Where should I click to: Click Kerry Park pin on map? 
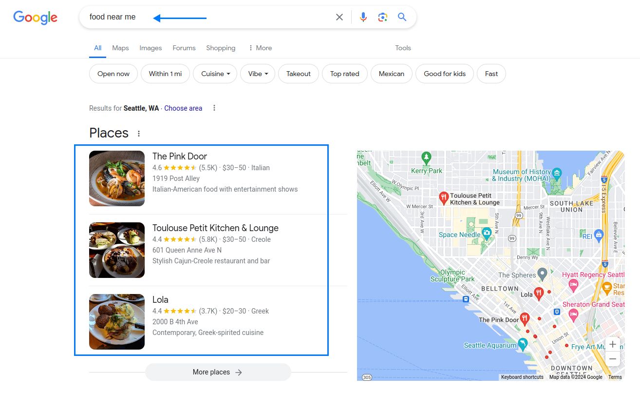tap(427, 157)
